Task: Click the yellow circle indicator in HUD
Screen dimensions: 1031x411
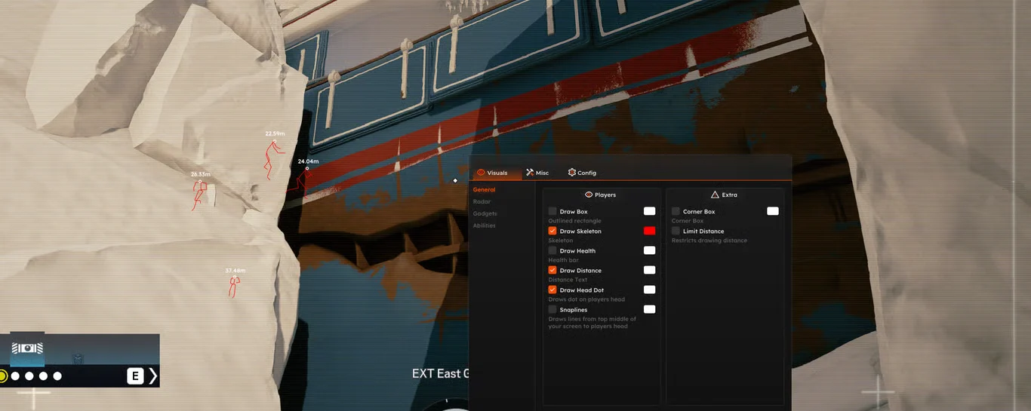Action: coord(2,376)
